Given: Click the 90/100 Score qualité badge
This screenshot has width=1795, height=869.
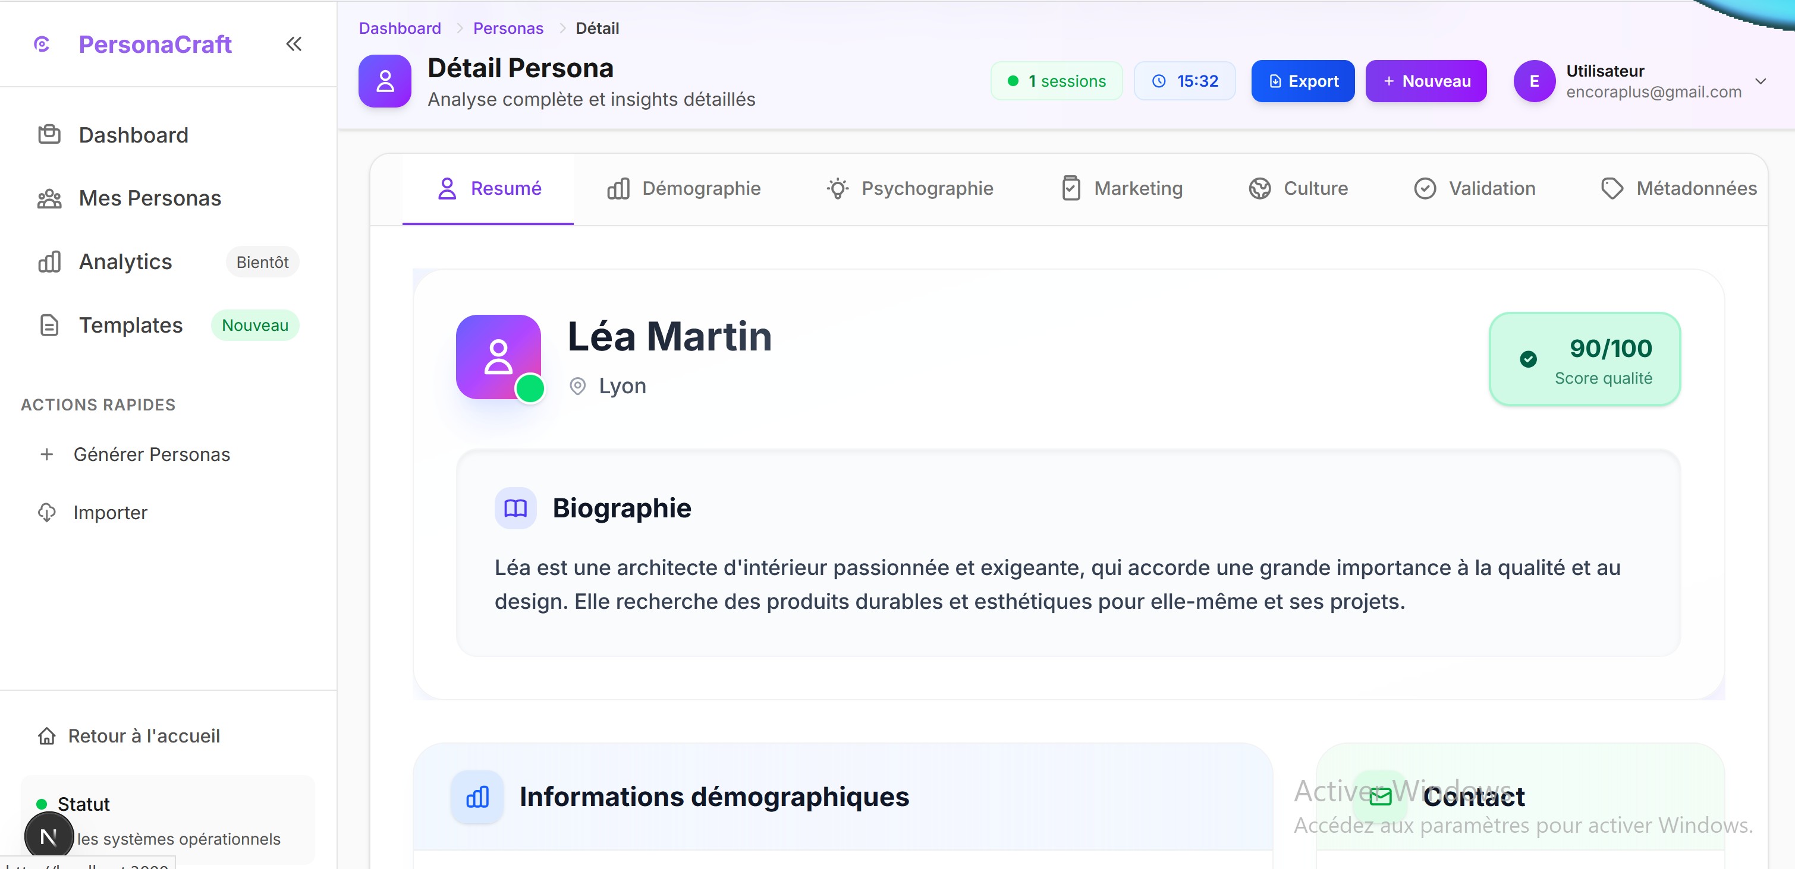Looking at the screenshot, I should tap(1585, 359).
